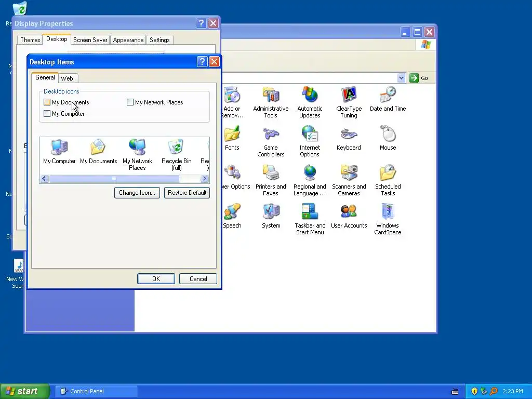
Task: Confirm Desktop Items with OK
Action: 156,279
